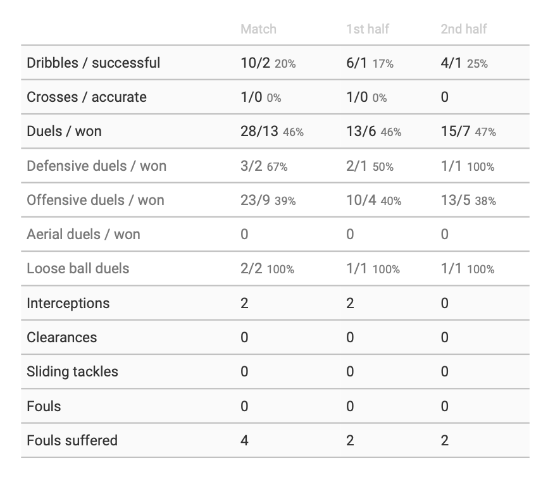548x477 pixels.
Task: Select the Crosses / accurate row label
Action: click(x=86, y=97)
